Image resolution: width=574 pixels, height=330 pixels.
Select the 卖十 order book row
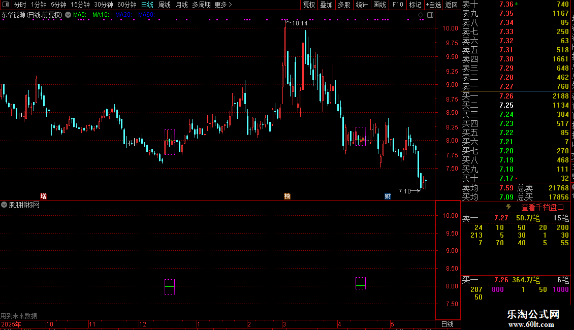pos(516,4)
